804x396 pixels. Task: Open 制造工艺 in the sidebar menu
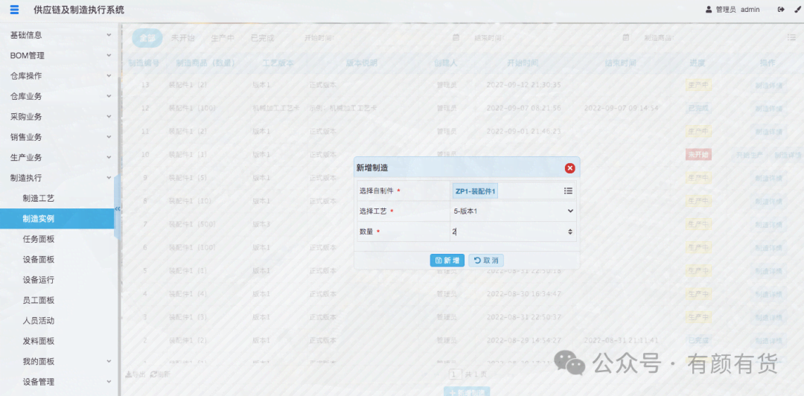point(39,199)
